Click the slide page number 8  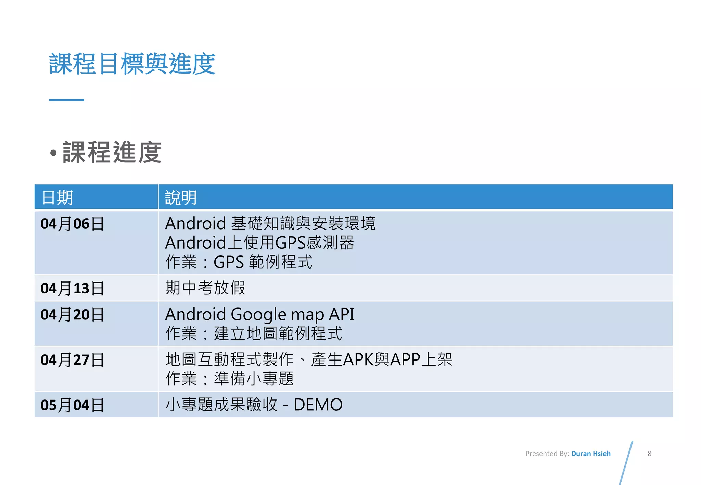(649, 454)
